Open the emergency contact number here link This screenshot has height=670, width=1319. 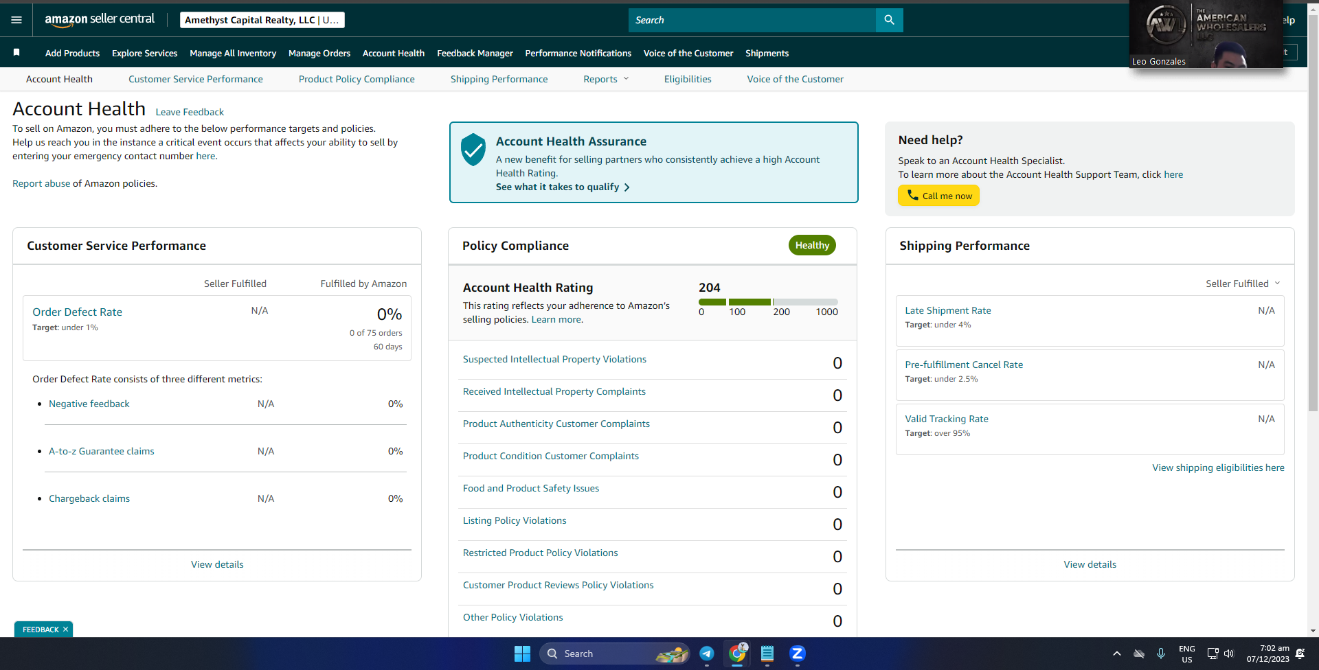click(x=205, y=156)
